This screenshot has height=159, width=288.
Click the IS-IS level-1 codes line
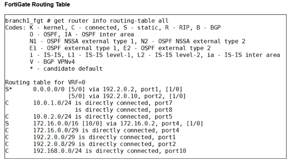(x=155, y=55)
